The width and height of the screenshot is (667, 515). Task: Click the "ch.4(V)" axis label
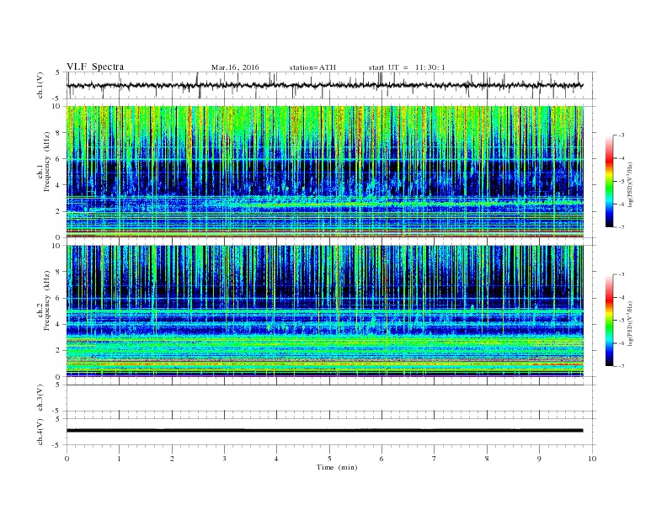(40, 432)
